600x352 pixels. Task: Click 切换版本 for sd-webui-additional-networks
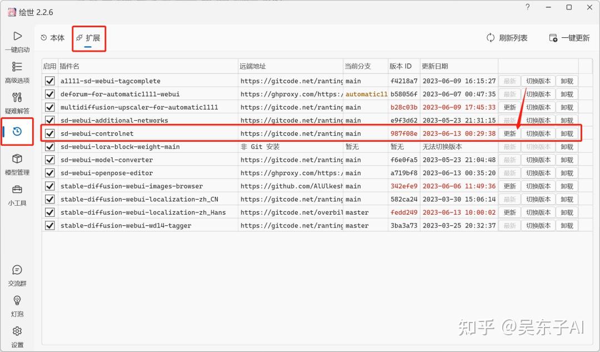click(538, 120)
